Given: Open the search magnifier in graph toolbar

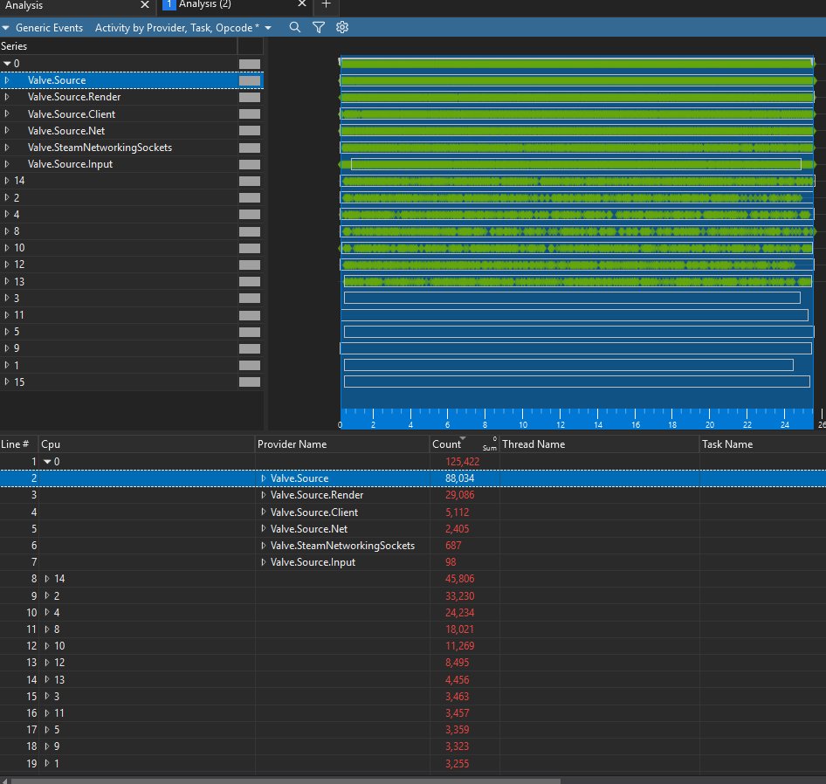Looking at the screenshot, I should [x=295, y=27].
